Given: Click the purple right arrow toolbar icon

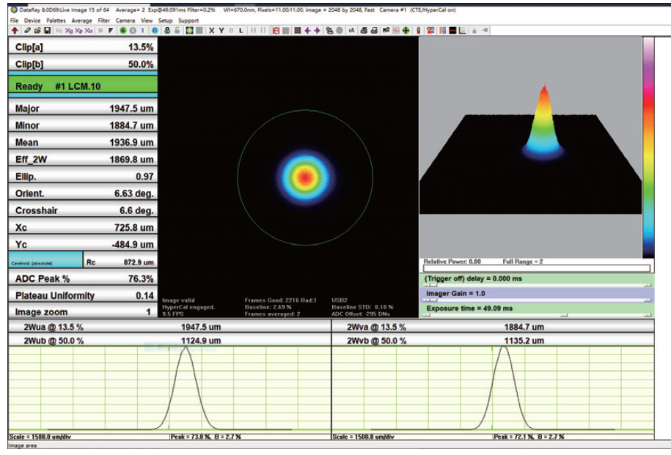Looking at the screenshot, I should [317, 31].
